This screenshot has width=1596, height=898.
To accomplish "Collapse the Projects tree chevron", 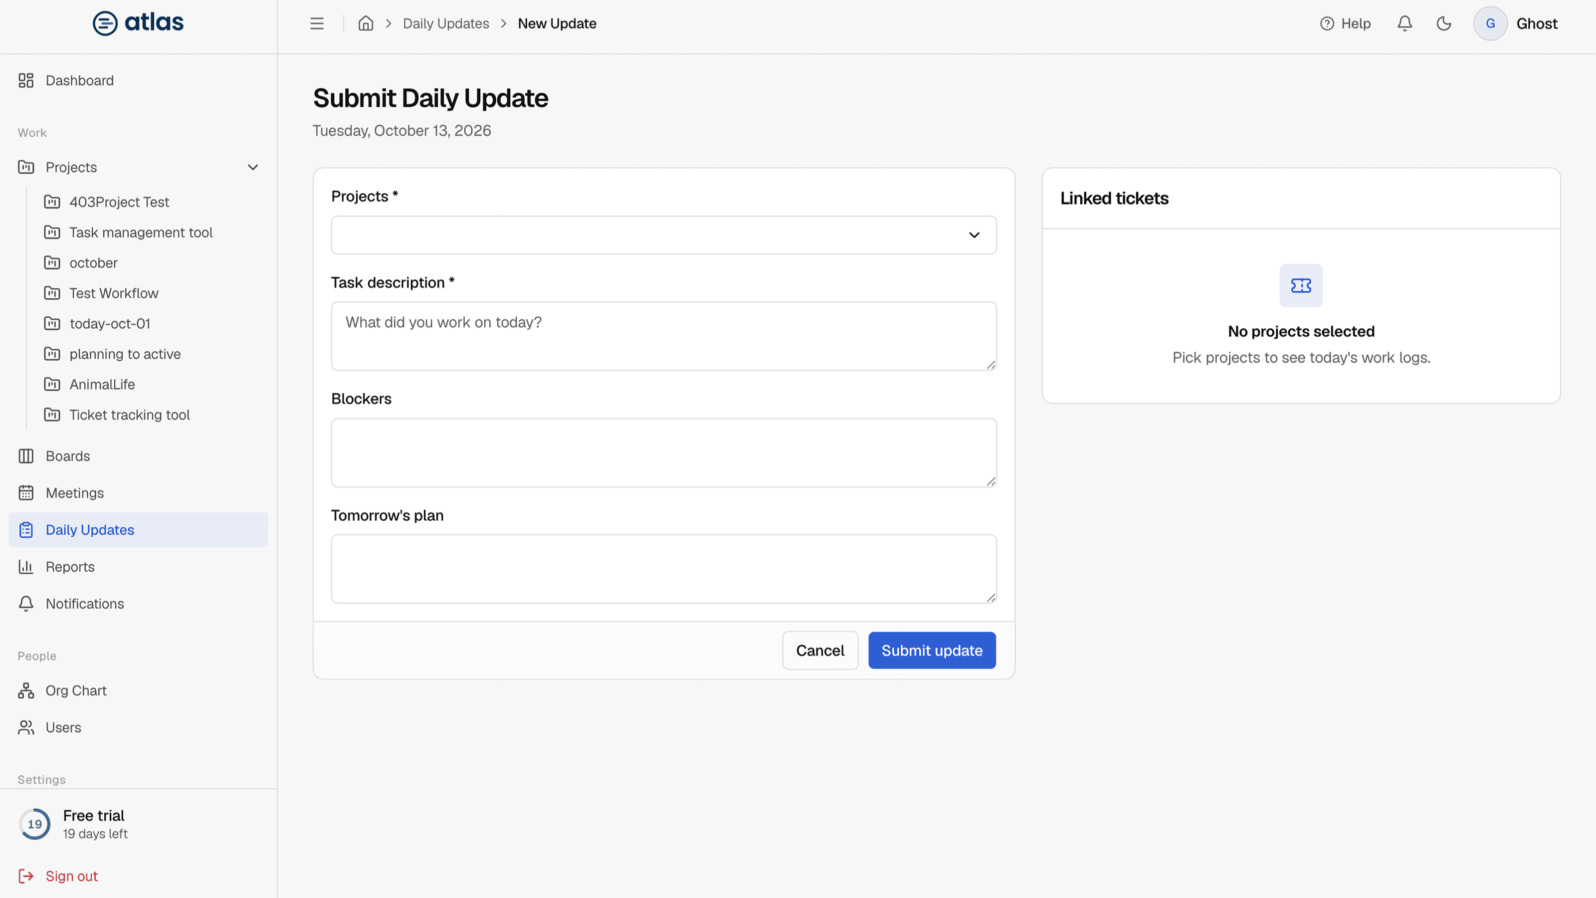I will (x=253, y=167).
